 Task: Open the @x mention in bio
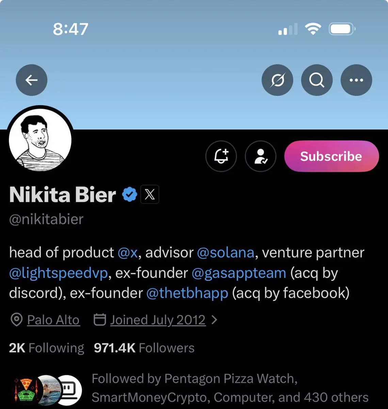pos(127,253)
